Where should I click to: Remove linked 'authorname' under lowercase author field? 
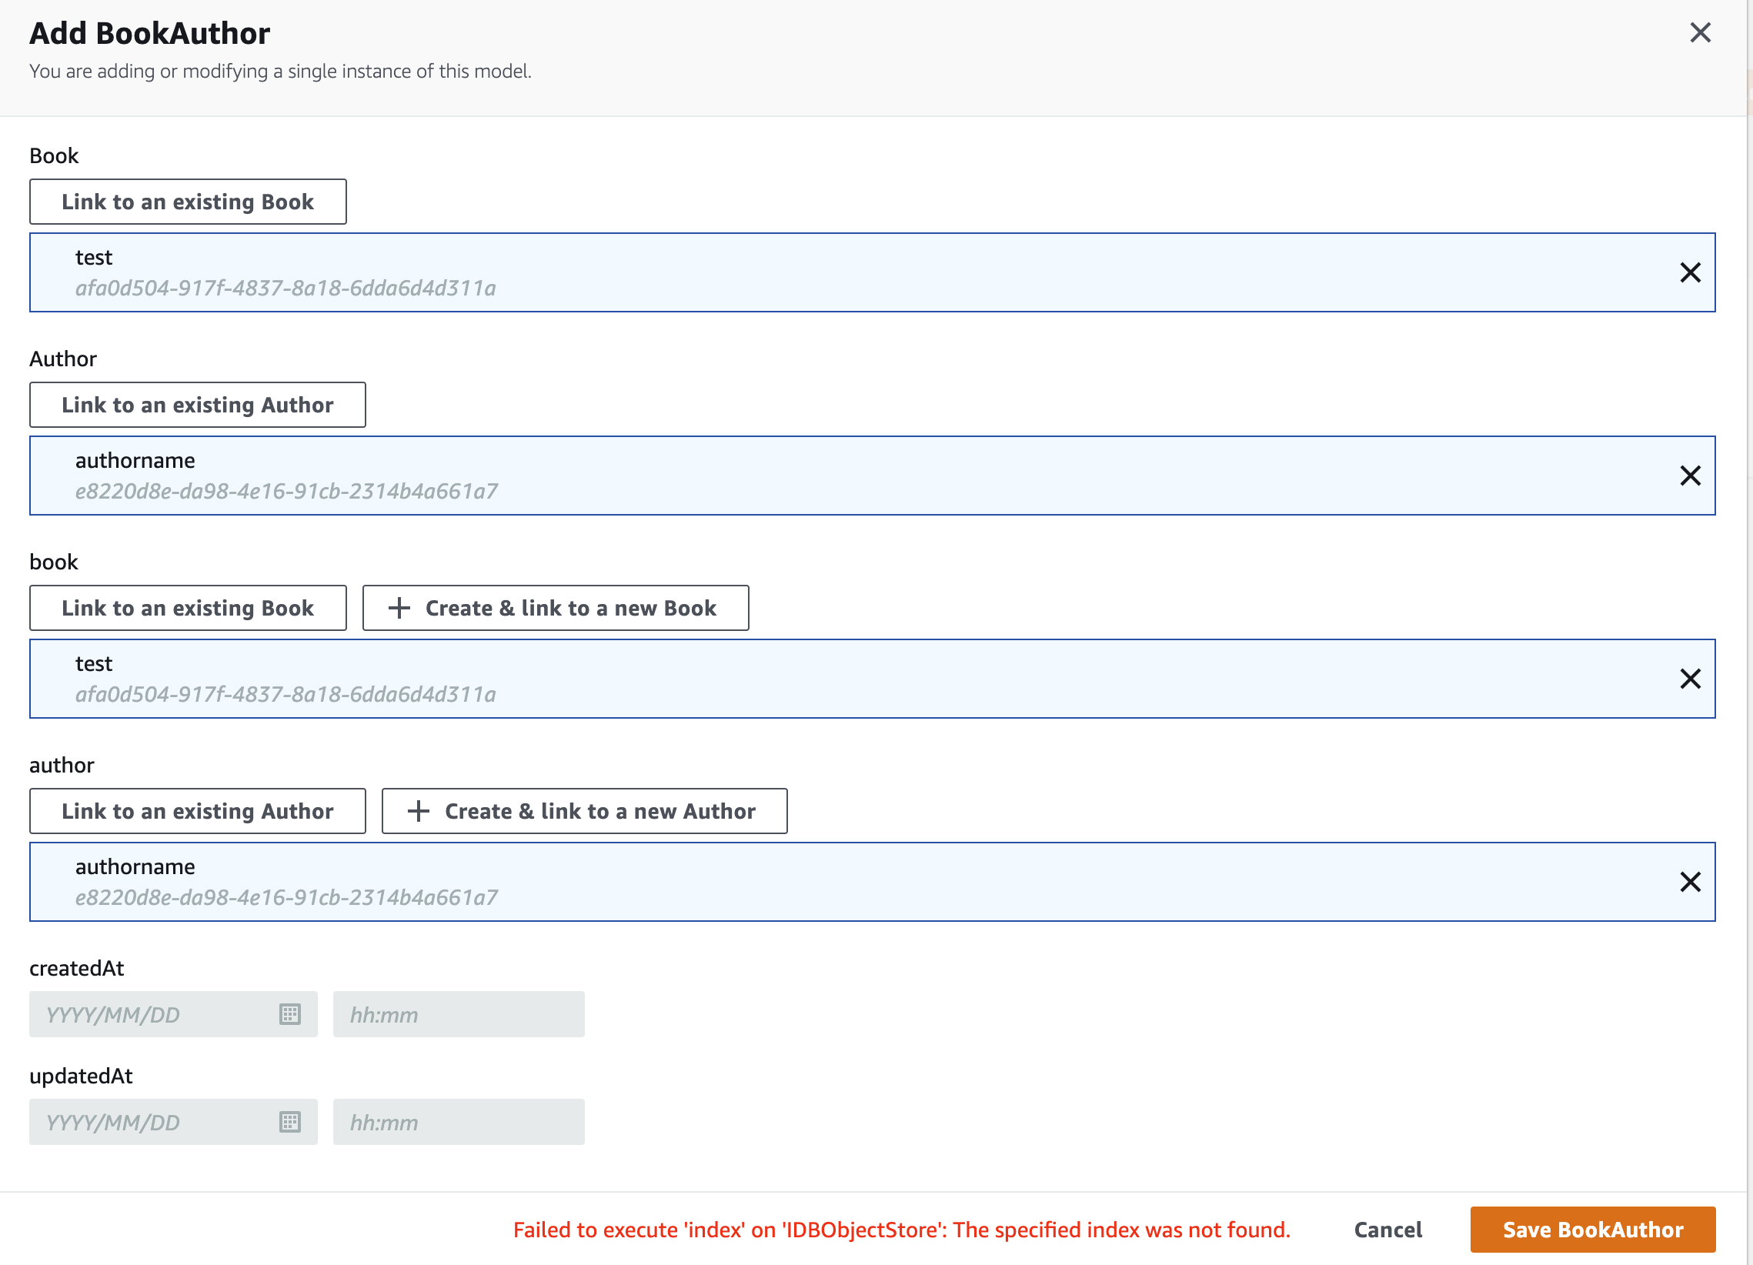pos(1690,882)
